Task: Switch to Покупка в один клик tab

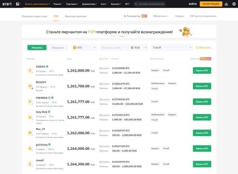Action: (34, 16)
